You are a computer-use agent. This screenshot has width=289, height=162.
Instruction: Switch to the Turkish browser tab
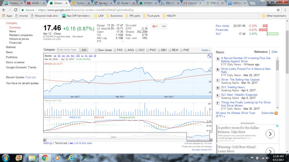coord(80,3)
